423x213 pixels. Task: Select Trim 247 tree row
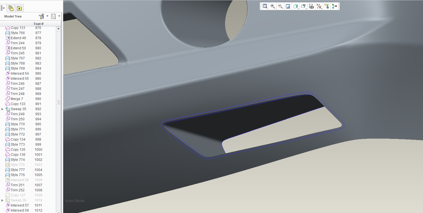click(x=17, y=89)
